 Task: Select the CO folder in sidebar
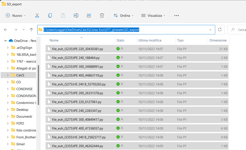tap(19, 82)
